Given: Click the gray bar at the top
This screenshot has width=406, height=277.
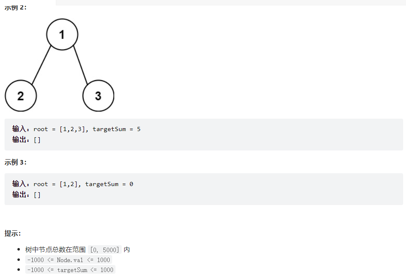Looking at the screenshot, I should pyautogui.click(x=230, y=2).
